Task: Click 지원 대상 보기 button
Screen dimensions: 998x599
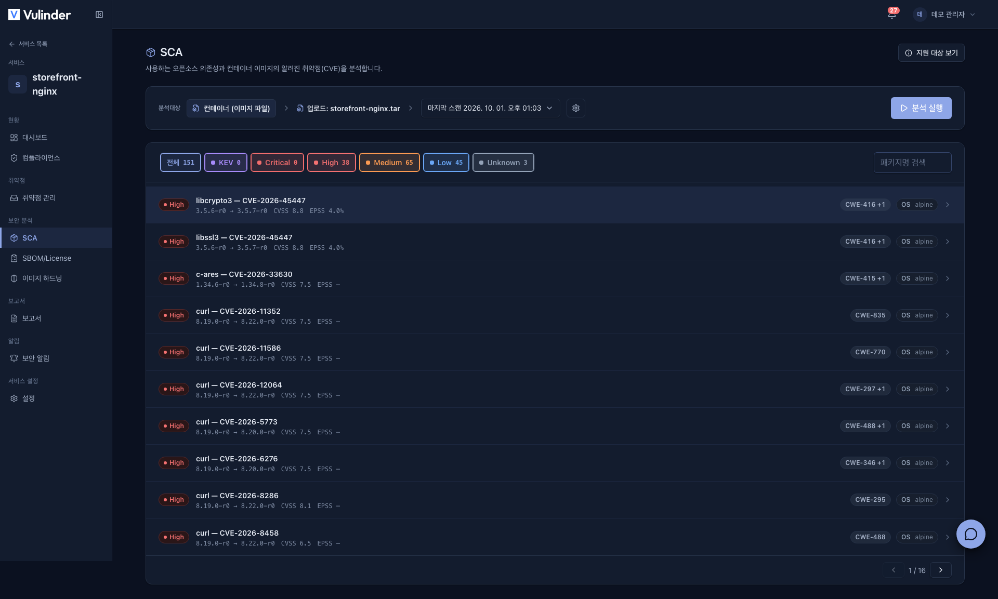Action: 931,53
